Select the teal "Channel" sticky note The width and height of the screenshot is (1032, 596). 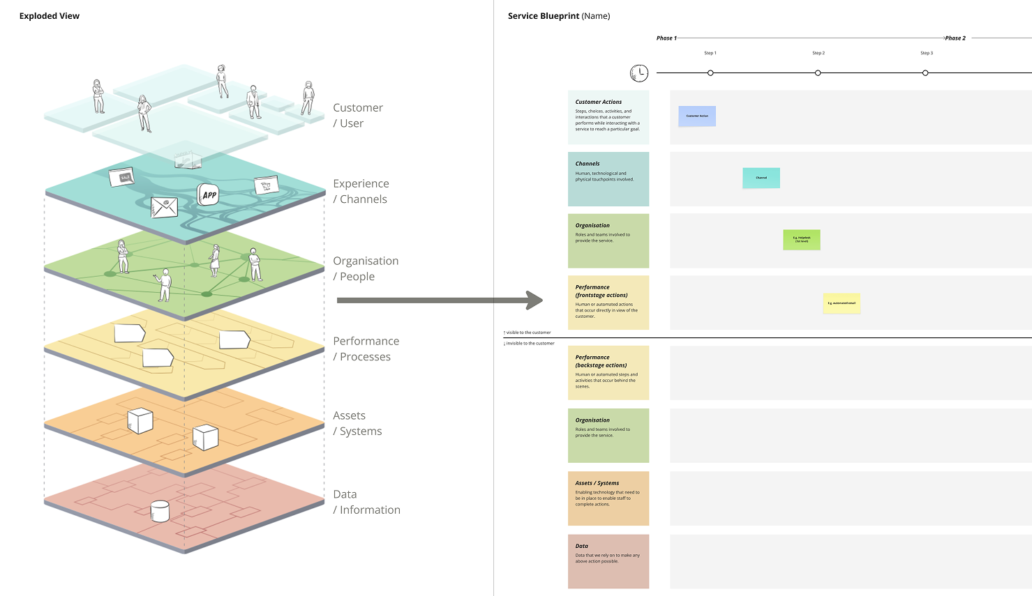pos(761,178)
